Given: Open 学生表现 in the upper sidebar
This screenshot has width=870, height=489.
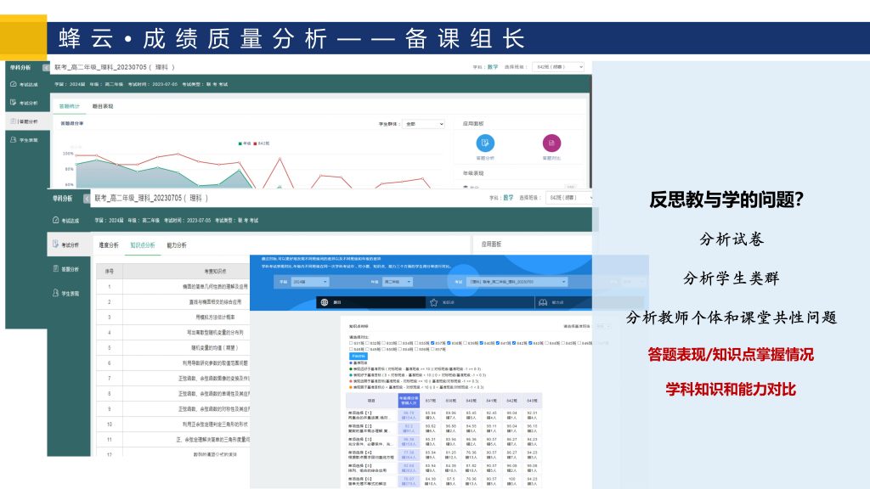Looking at the screenshot, I should 25,139.
